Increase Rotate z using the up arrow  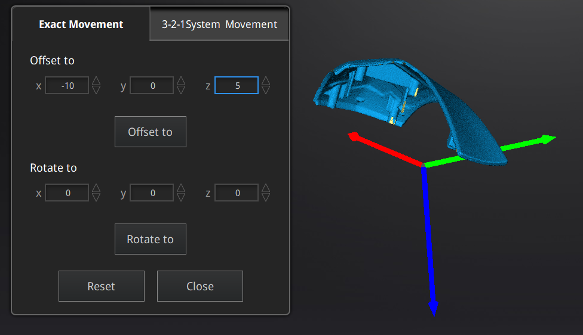coord(266,188)
